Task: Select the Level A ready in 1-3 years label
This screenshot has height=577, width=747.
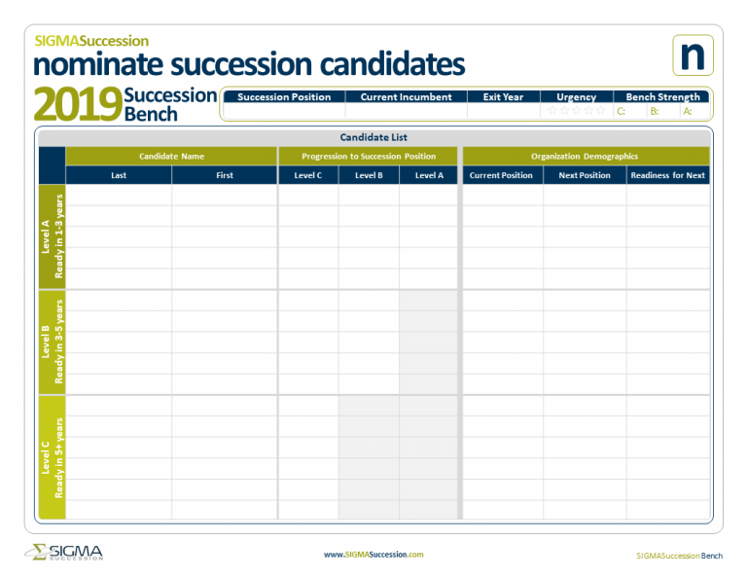Action: click(52, 236)
